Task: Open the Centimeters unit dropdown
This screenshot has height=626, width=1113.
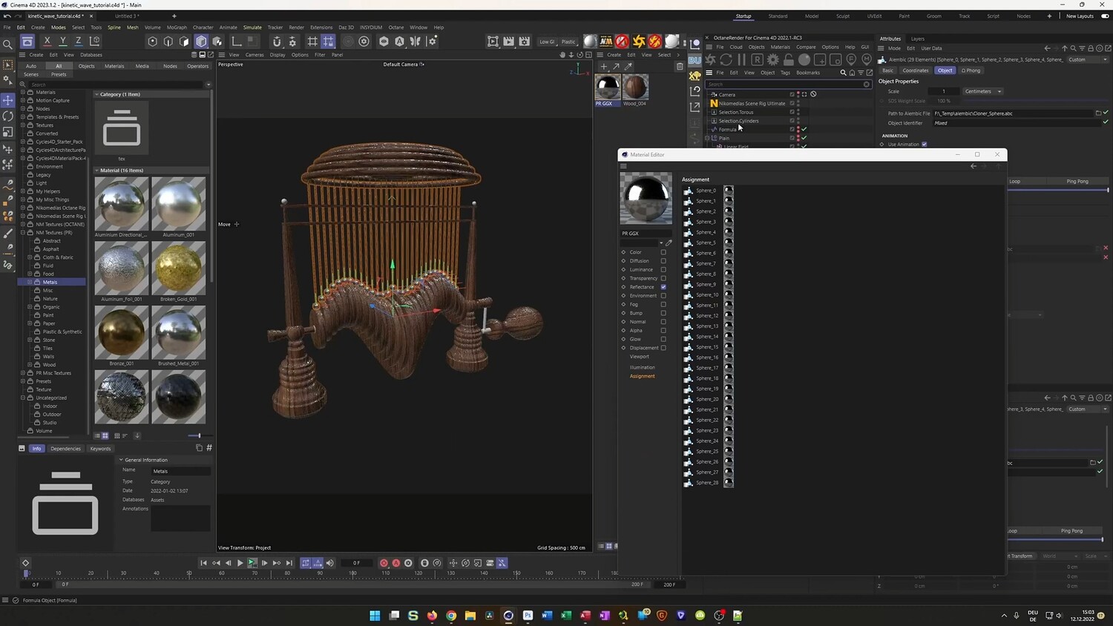Action: click(x=982, y=91)
